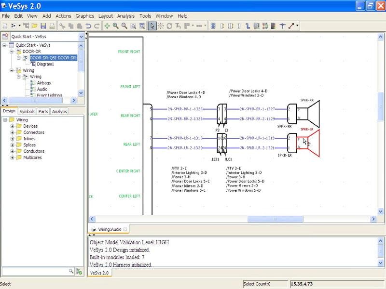
Task: Open folder icon in toolbar
Action: pos(34,26)
